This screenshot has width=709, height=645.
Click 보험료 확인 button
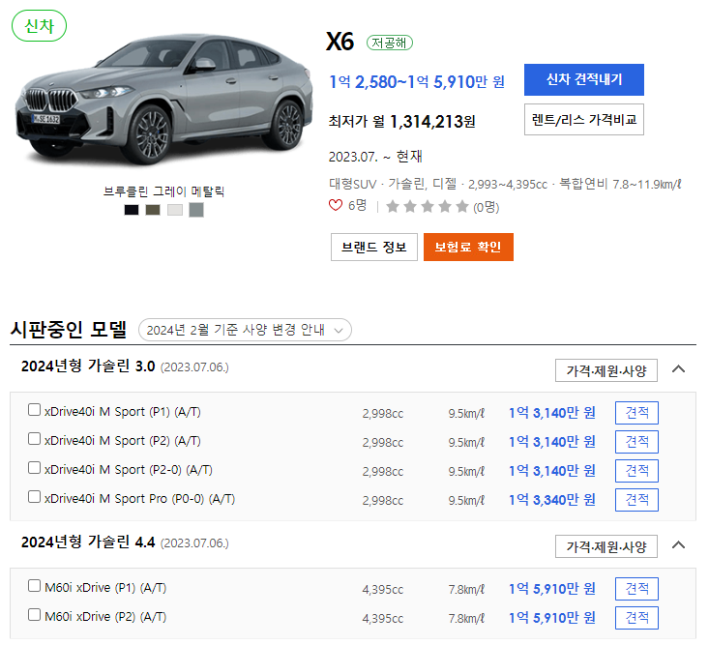tap(468, 247)
